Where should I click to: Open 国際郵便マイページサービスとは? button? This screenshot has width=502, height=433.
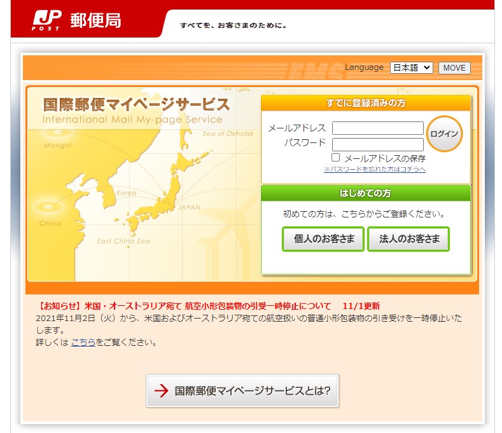coord(242,390)
